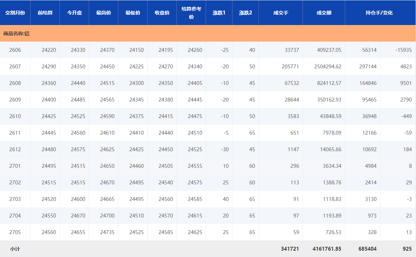Click open interest value 164846

[x=368, y=83]
